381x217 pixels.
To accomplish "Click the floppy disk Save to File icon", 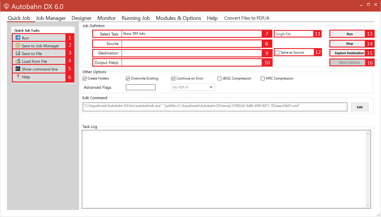I will pyautogui.click(x=18, y=53).
